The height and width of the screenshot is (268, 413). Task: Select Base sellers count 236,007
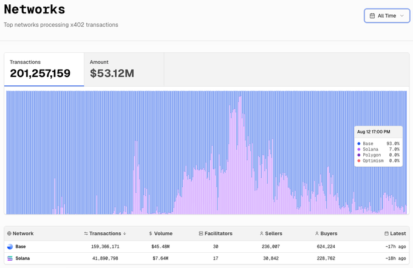coord(271,247)
